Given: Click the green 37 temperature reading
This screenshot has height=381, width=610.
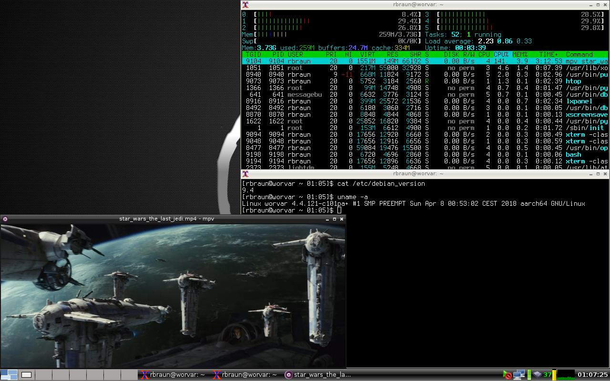Looking at the screenshot, I should pyautogui.click(x=548, y=375).
